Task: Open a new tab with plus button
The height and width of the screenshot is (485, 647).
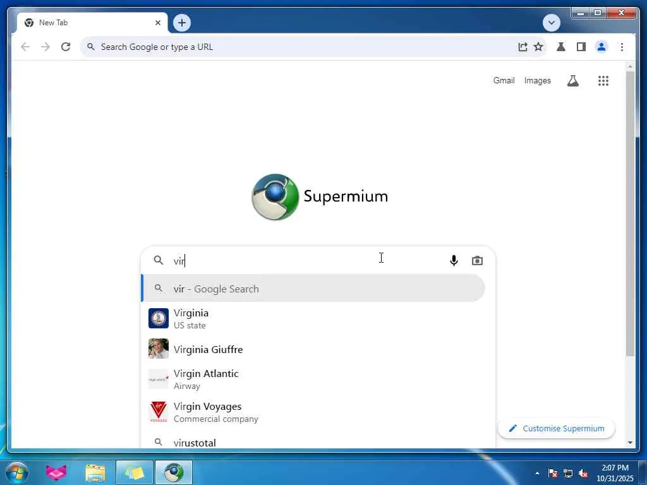Action: coord(182,23)
